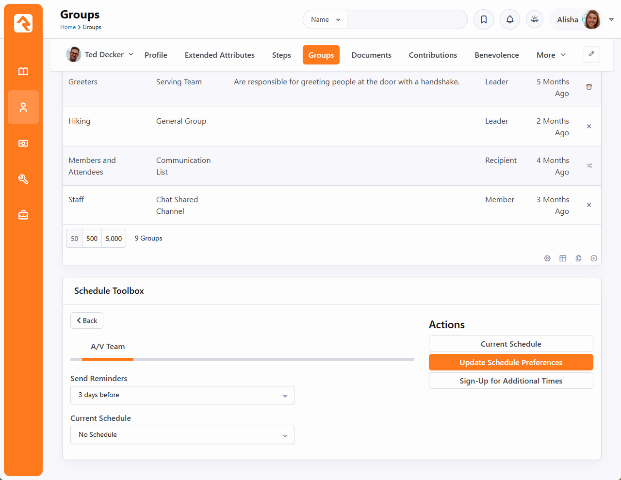Click the Home breadcrumb link

pyautogui.click(x=67, y=27)
